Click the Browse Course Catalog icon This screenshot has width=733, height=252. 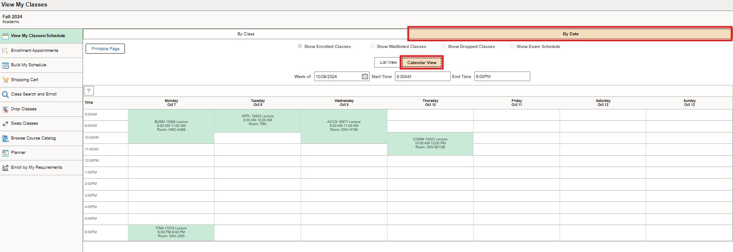(5, 138)
